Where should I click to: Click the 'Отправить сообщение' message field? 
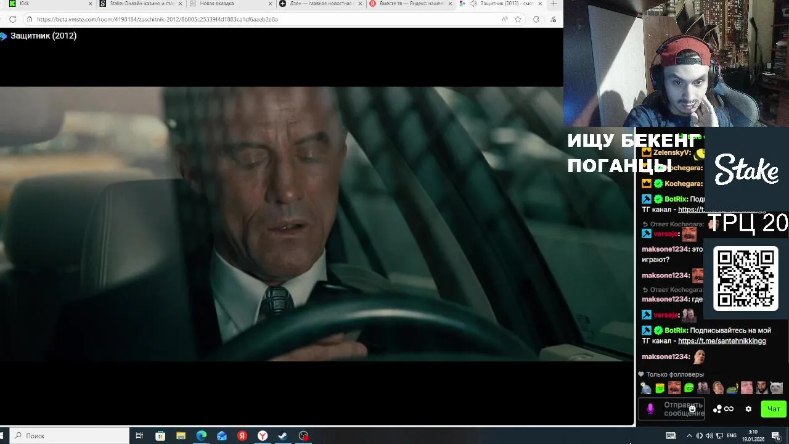point(672,409)
